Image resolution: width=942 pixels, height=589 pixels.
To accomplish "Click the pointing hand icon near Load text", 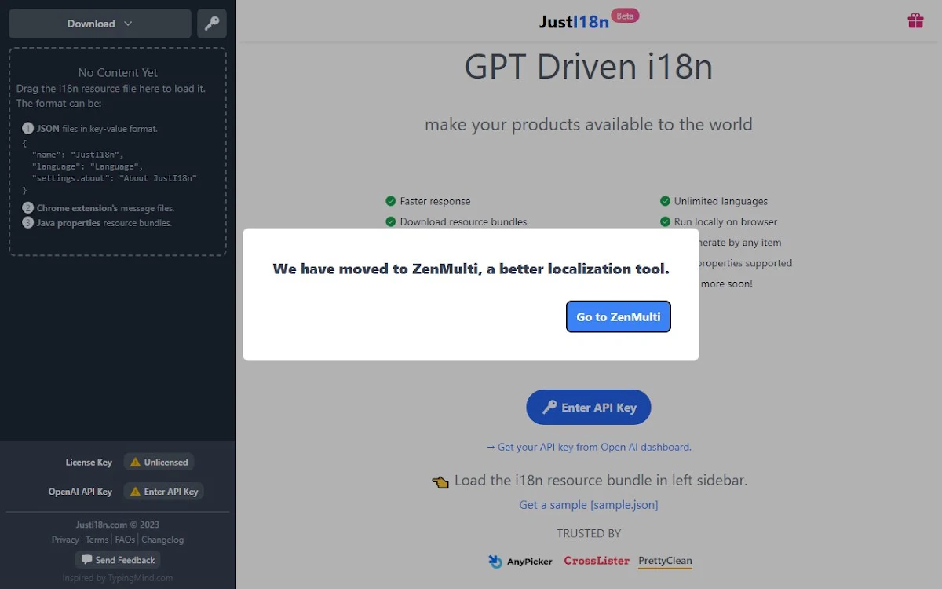I will (x=440, y=481).
